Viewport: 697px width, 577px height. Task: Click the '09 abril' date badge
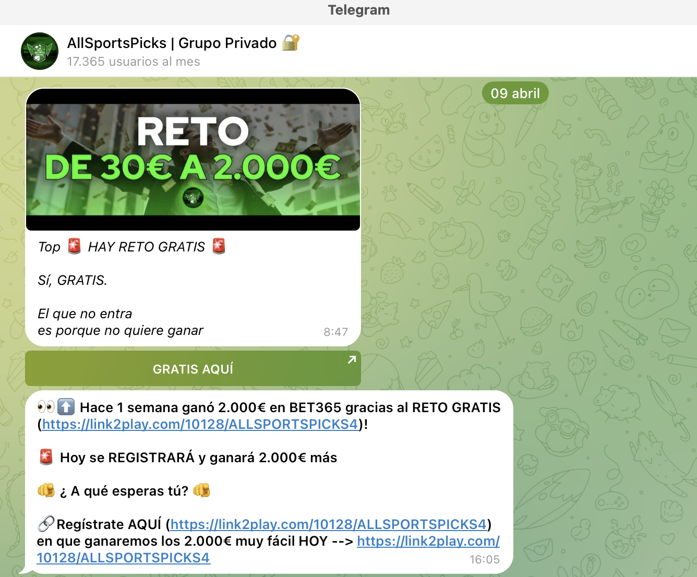pyautogui.click(x=515, y=93)
